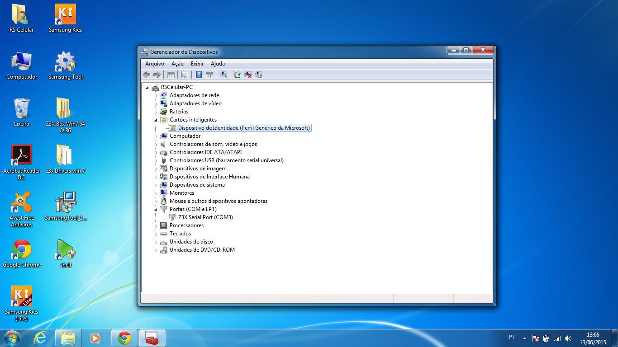Select the Dispositivos de sistema label
Screen dimensions: 618x347
coord(197,185)
